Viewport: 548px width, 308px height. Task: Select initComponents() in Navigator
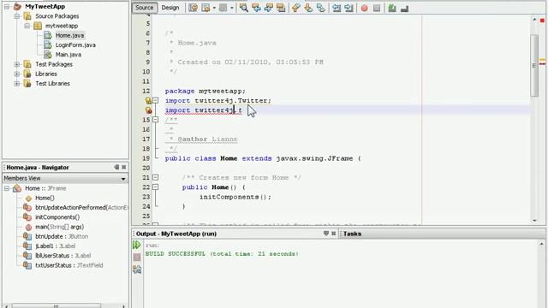pos(57,217)
